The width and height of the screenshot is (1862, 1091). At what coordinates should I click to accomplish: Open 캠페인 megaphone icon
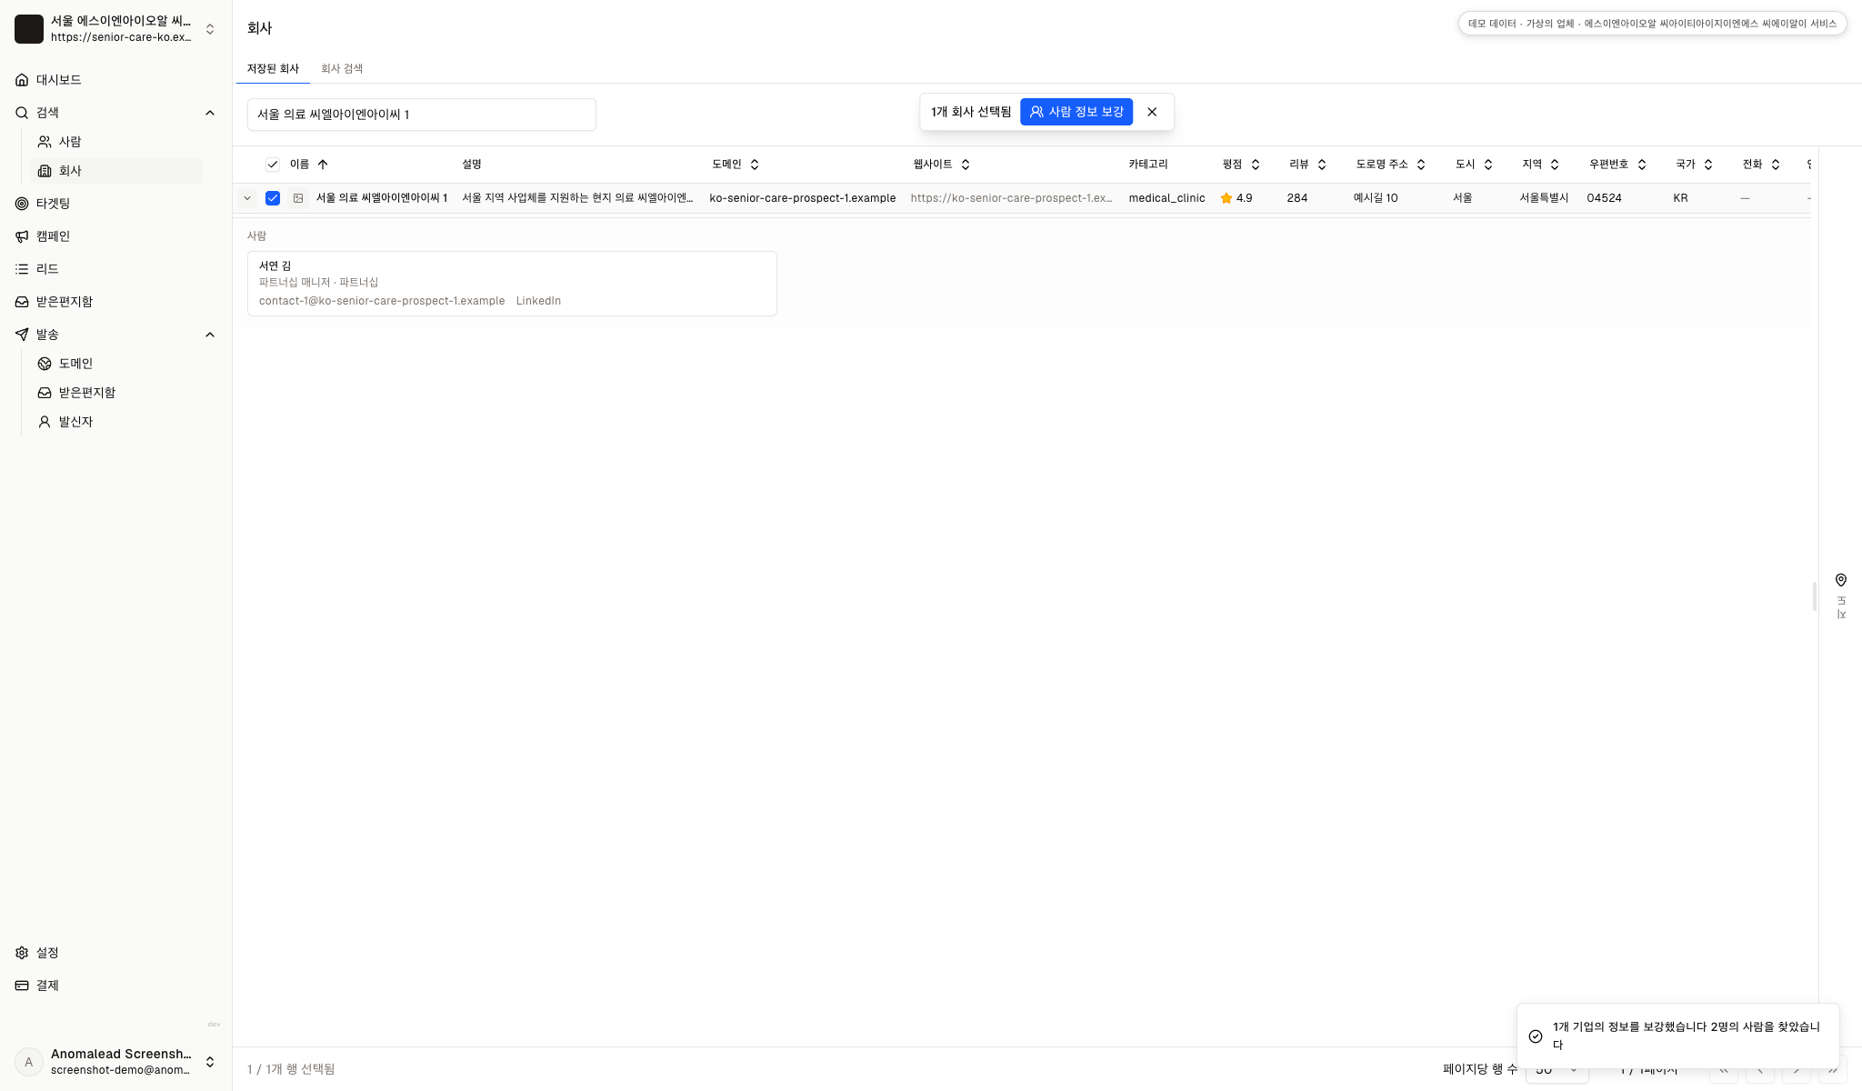22,236
